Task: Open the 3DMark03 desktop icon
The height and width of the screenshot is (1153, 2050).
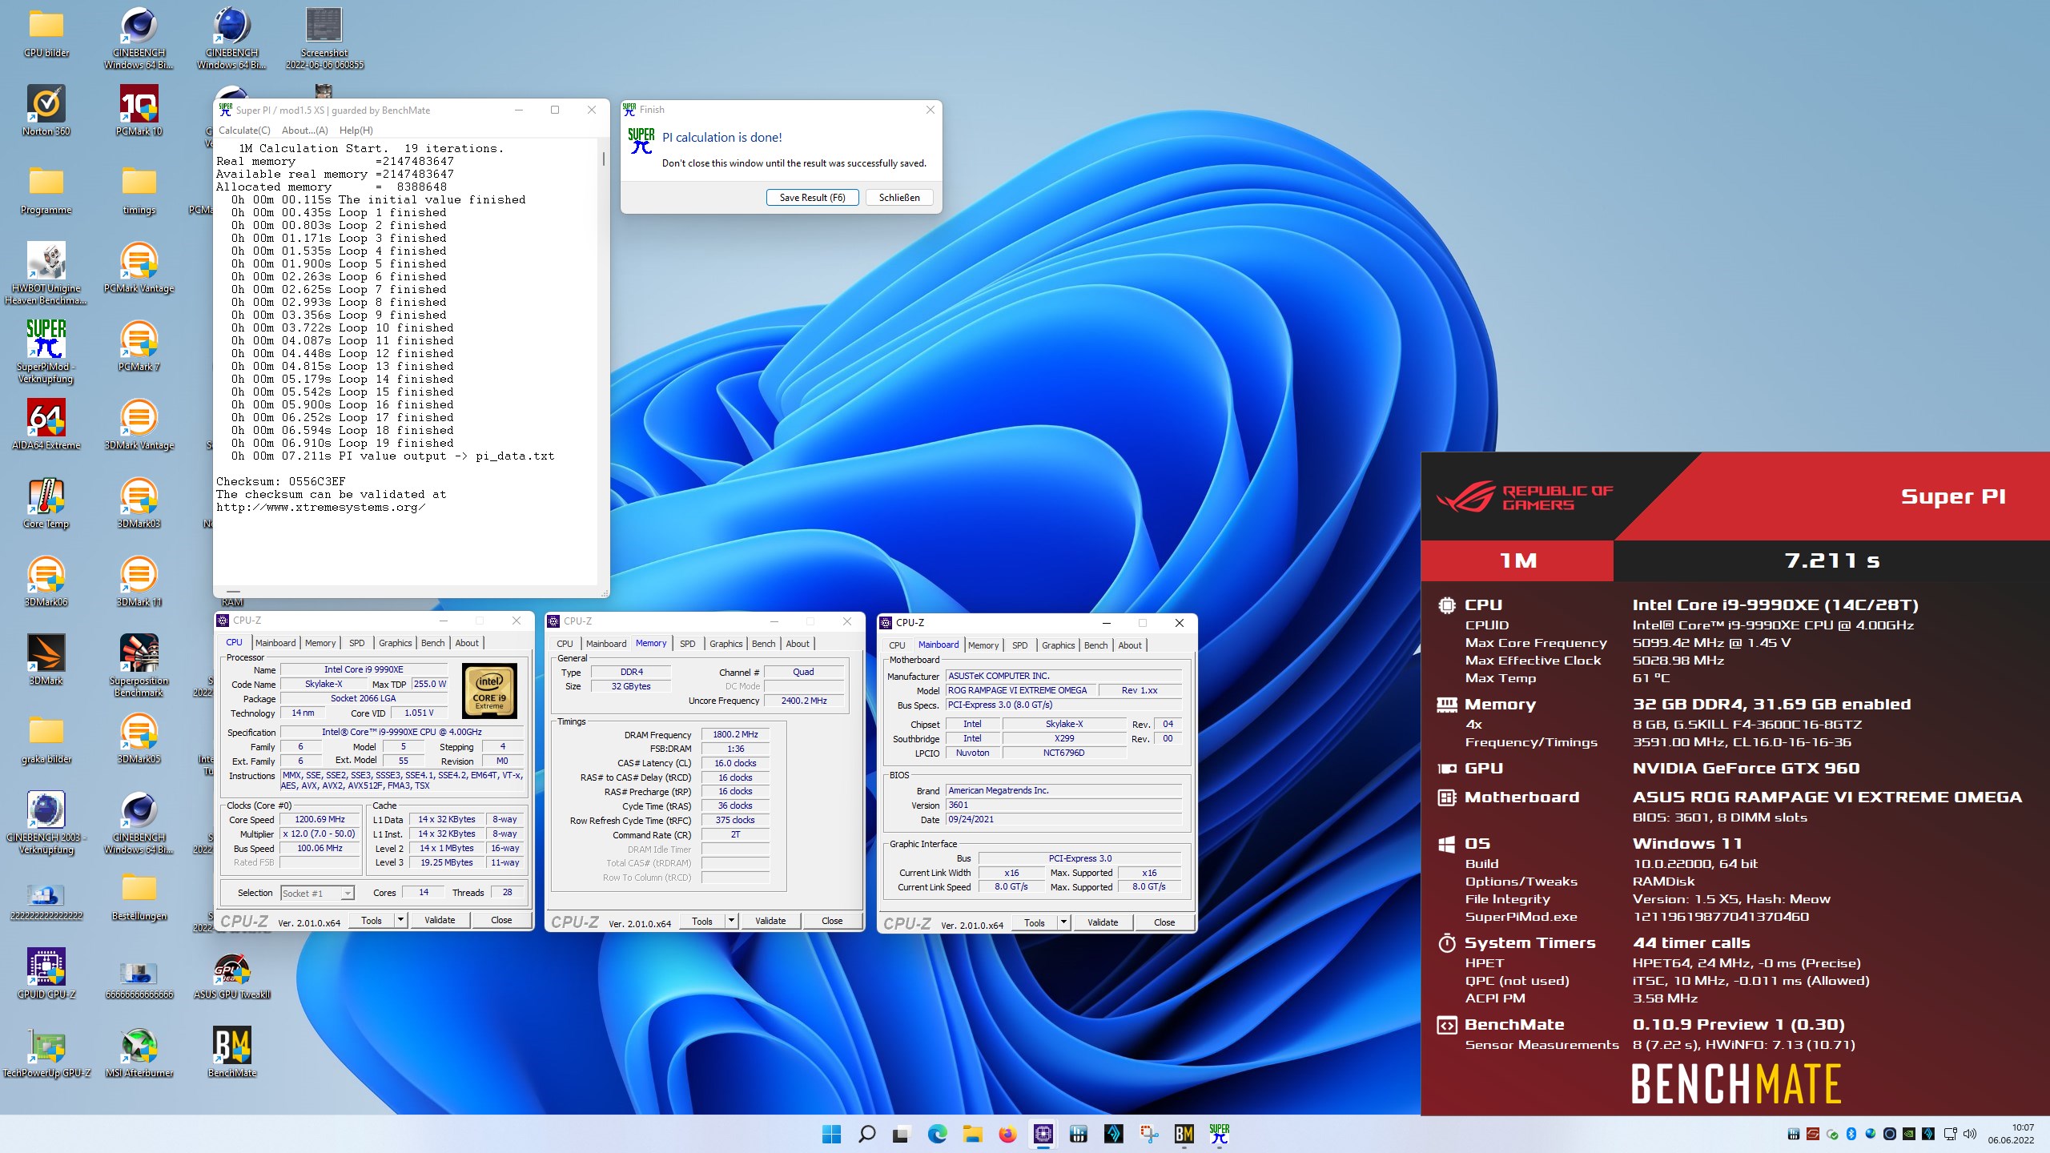Action: (x=139, y=502)
